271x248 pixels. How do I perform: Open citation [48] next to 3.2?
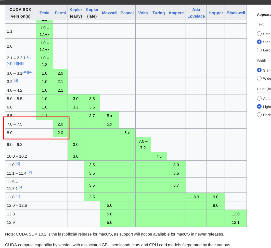click(15, 81)
